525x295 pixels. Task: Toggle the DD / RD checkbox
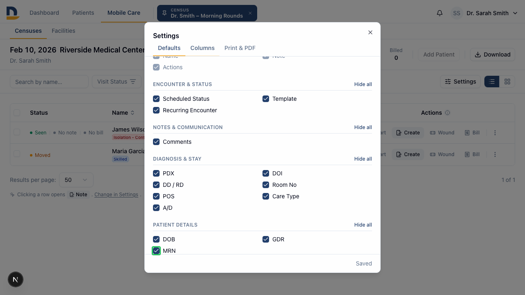[156, 185]
